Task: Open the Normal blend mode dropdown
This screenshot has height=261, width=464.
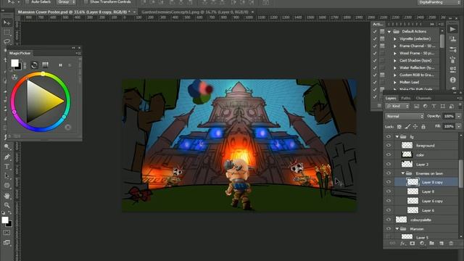Action: tap(405, 116)
